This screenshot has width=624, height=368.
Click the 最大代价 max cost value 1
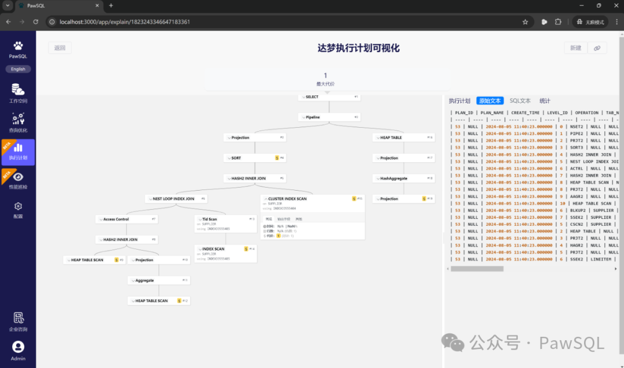[325, 75]
